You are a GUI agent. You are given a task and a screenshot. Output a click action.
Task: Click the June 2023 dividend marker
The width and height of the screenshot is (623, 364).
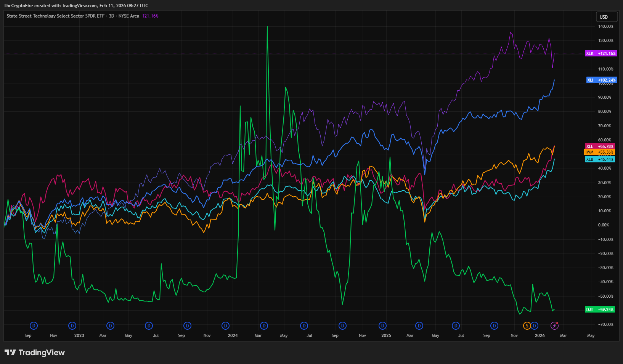click(x=149, y=326)
